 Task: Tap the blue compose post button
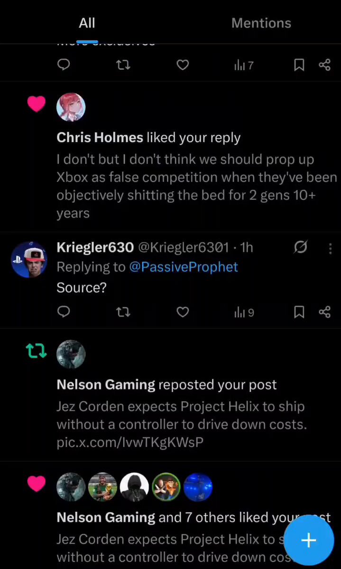[x=309, y=540]
